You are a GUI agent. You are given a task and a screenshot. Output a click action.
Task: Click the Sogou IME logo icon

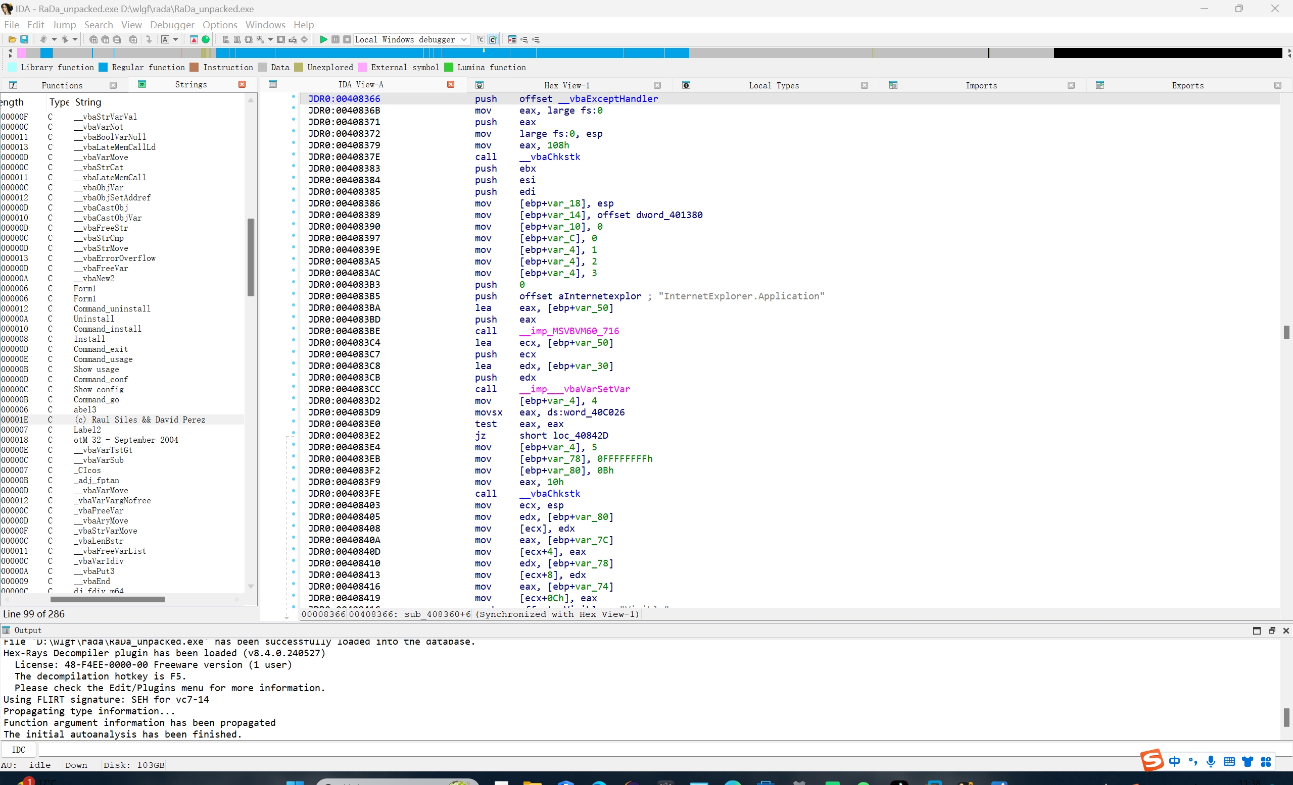(1152, 760)
